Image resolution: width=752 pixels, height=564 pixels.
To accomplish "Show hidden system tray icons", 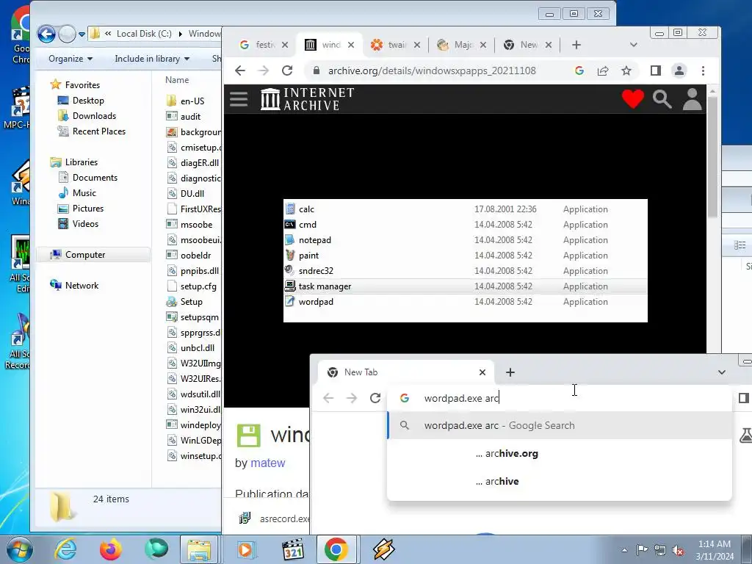I will [624, 550].
